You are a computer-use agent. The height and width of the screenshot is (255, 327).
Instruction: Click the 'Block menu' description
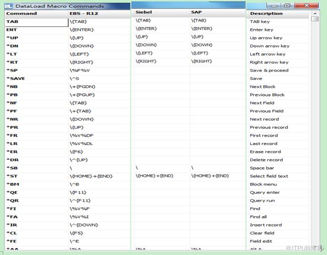pyautogui.click(x=263, y=184)
